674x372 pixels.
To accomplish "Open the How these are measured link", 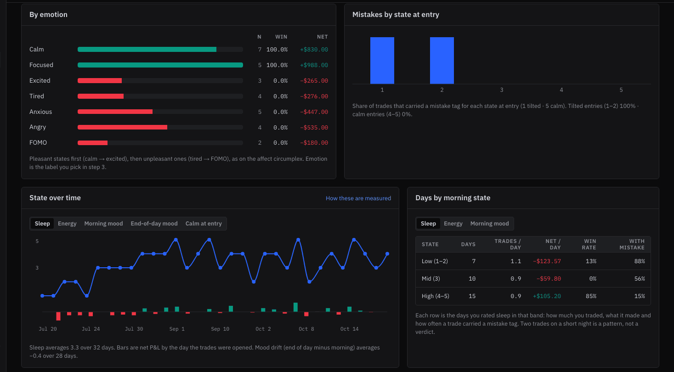I will click(358, 198).
